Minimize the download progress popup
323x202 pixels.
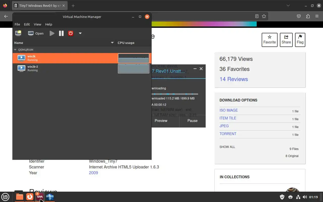pyautogui.click(x=195, y=69)
